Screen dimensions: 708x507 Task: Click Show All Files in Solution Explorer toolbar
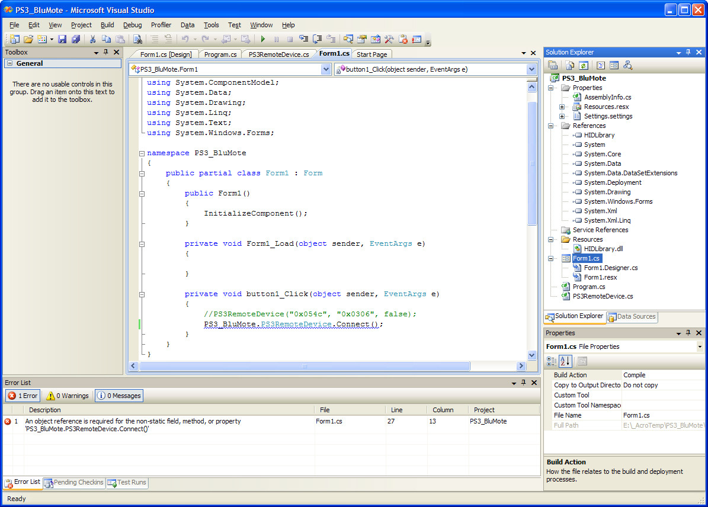coord(570,66)
